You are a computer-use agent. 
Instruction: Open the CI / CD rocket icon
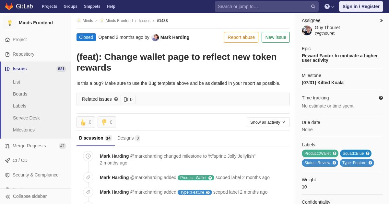pyautogui.click(x=7, y=161)
